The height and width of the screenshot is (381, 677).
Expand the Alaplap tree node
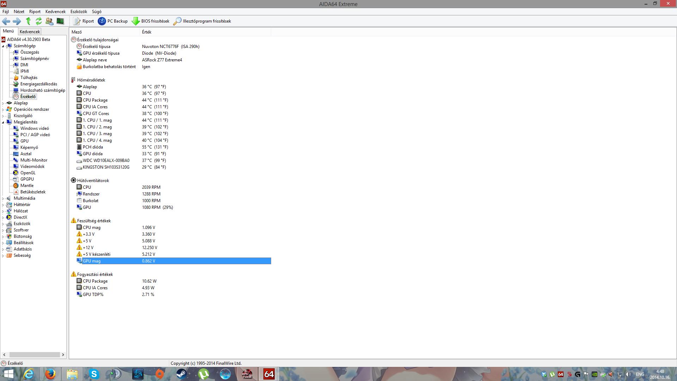pos(3,103)
